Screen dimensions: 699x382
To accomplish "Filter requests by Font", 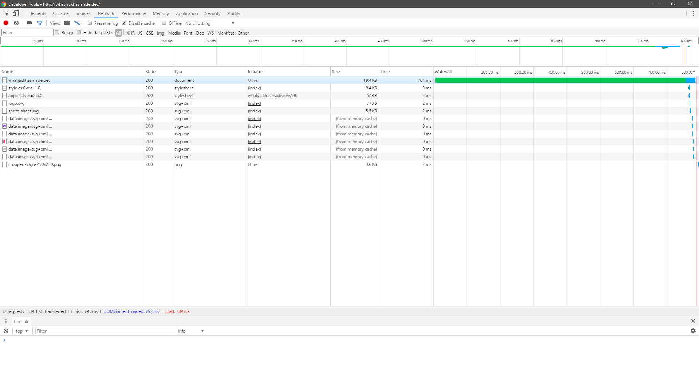I will [x=188, y=33].
